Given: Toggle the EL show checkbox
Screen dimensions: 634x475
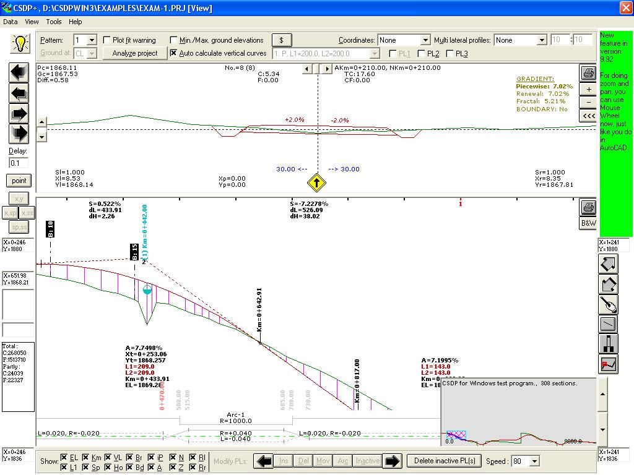Looking at the screenshot, I should (64, 458).
